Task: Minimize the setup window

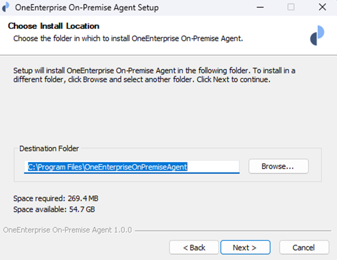Action: coord(259,8)
